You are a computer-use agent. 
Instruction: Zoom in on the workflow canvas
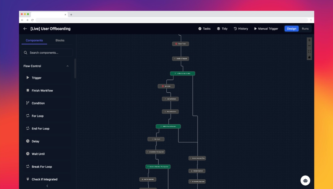(x=309, y=40)
